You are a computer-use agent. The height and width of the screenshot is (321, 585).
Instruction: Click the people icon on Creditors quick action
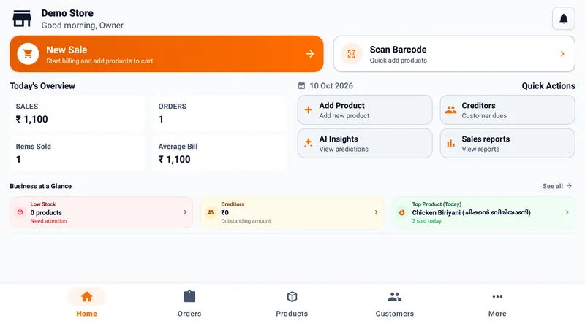point(450,110)
